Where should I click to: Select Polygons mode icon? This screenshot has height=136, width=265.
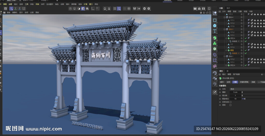(79, 9)
